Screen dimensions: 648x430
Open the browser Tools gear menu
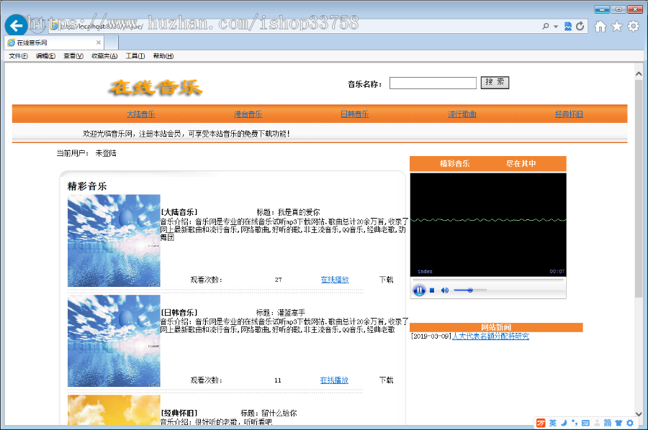point(632,25)
